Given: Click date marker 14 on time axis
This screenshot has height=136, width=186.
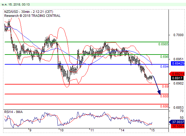Looking at the screenshot, I should pyautogui.click(x=122, y=130).
